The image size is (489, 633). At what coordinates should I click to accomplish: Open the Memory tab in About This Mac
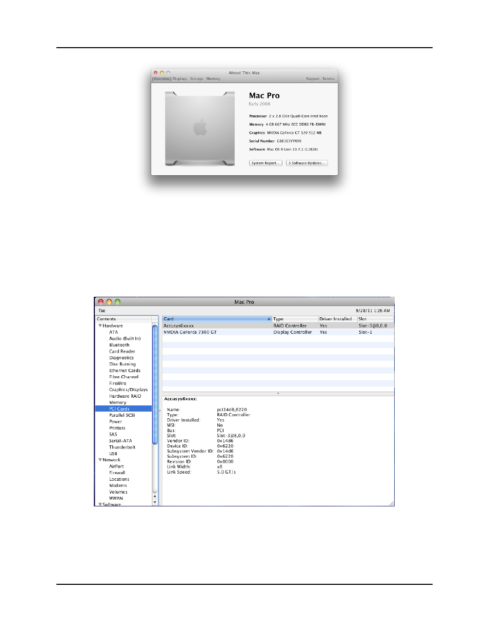click(x=213, y=79)
